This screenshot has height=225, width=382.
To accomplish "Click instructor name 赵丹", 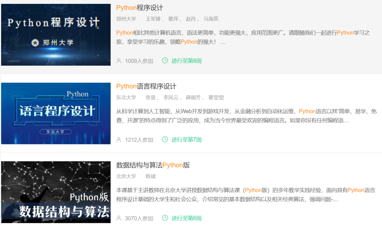I will (191, 19).
